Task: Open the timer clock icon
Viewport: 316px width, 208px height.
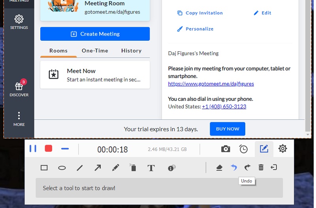Action: (x=243, y=149)
